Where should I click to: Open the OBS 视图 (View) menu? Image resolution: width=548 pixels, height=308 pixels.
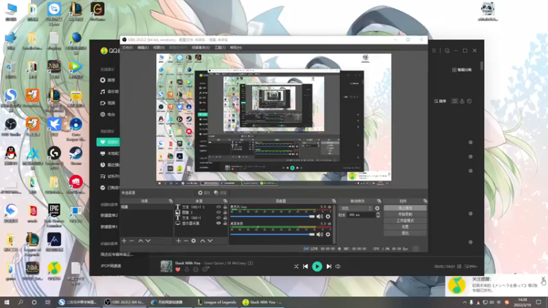(159, 47)
